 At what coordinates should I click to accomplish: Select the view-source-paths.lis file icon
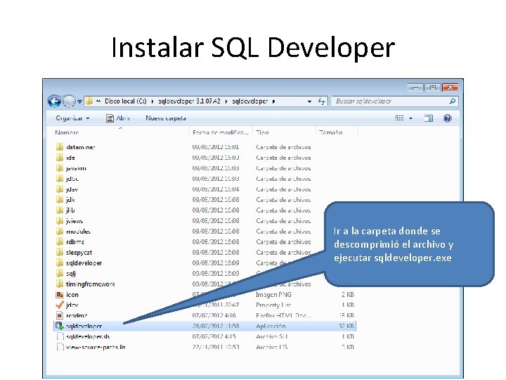click(60, 347)
